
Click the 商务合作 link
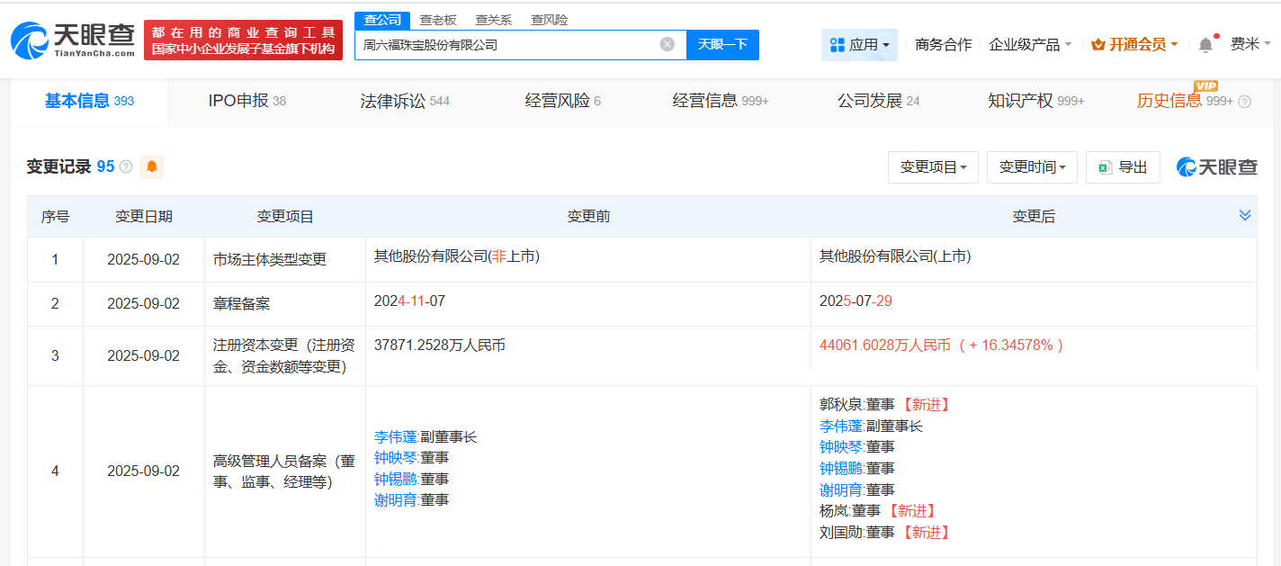pyautogui.click(x=943, y=44)
